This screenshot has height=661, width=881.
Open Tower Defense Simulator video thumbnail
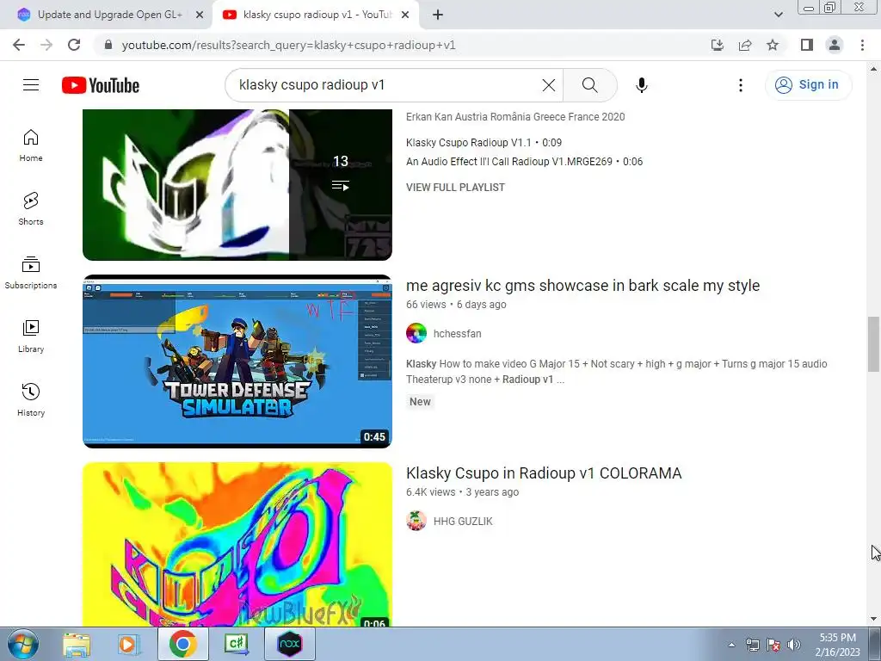click(x=237, y=361)
